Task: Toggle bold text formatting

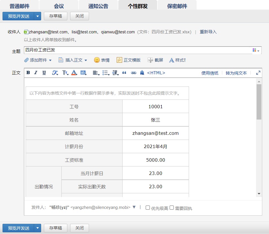Action: 28,73
